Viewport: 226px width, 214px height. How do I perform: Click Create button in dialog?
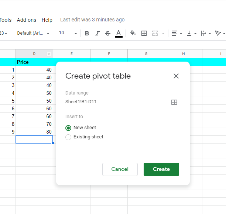tap(161, 169)
